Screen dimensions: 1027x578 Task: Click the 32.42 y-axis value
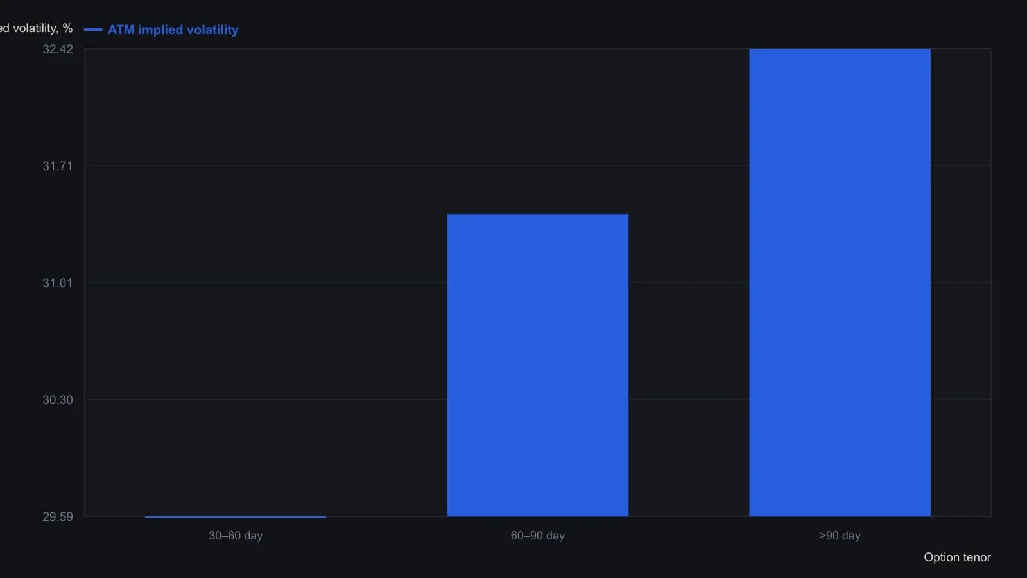pyautogui.click(x=58, y=49)
